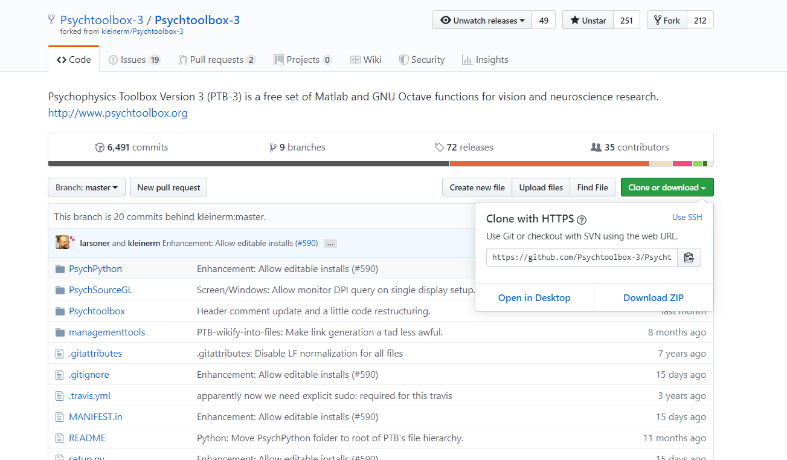Expand the Unwatch releases options
Viewport: 787px width, 460px height.
click(523, 19)
